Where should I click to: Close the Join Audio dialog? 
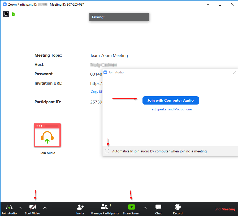pos(235,72)
